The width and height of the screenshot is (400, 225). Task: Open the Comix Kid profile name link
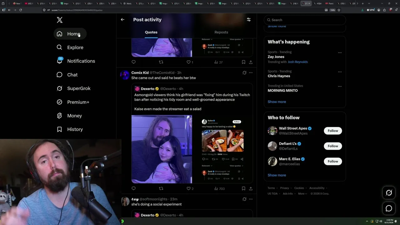click(140, 73)
